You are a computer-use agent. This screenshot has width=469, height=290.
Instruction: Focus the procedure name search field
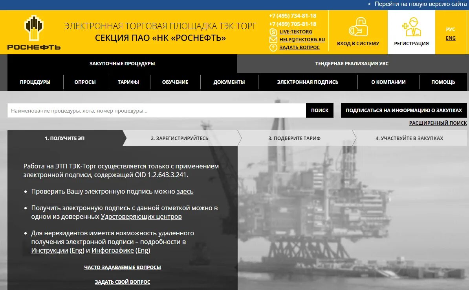point(156,111)
